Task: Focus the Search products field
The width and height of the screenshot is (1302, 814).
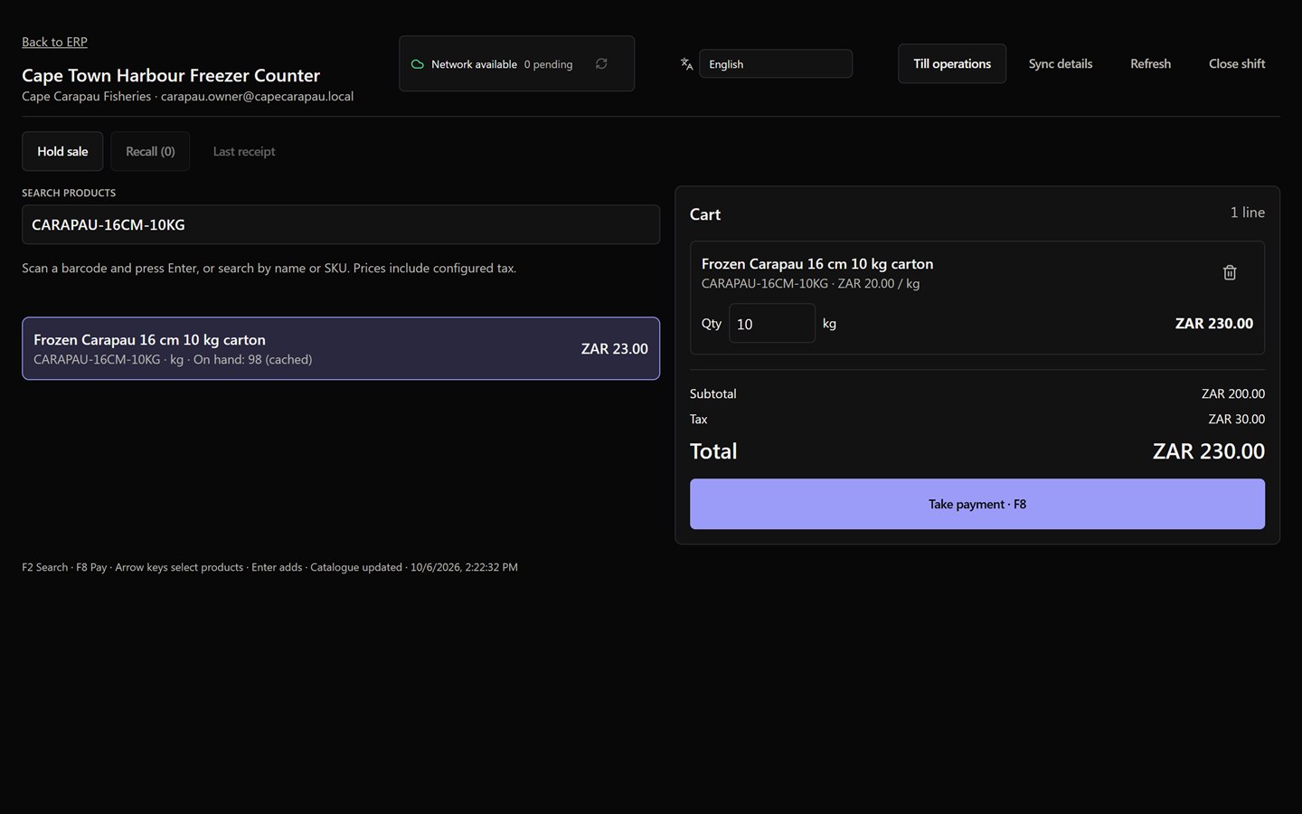Action: coord(341,225)
